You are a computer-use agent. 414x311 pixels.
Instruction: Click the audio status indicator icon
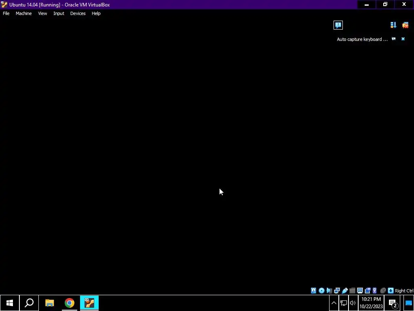pyautogui.click(x=329, y=291)
